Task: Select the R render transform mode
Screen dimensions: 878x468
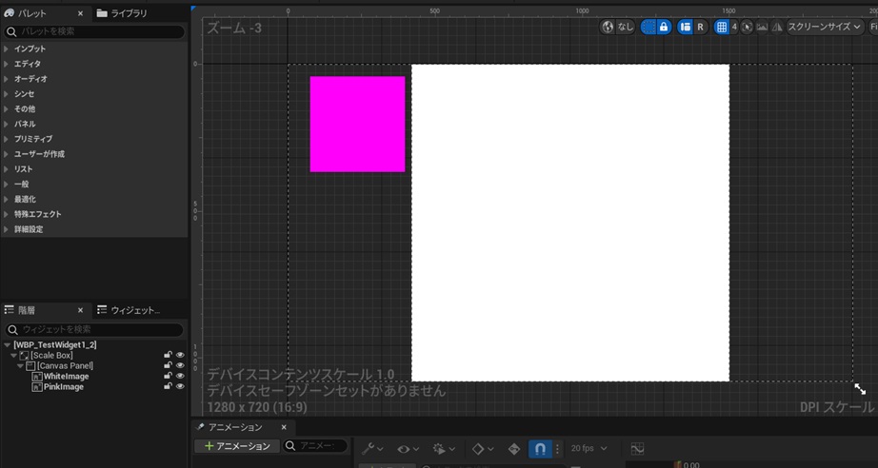Action: [700, 27]
